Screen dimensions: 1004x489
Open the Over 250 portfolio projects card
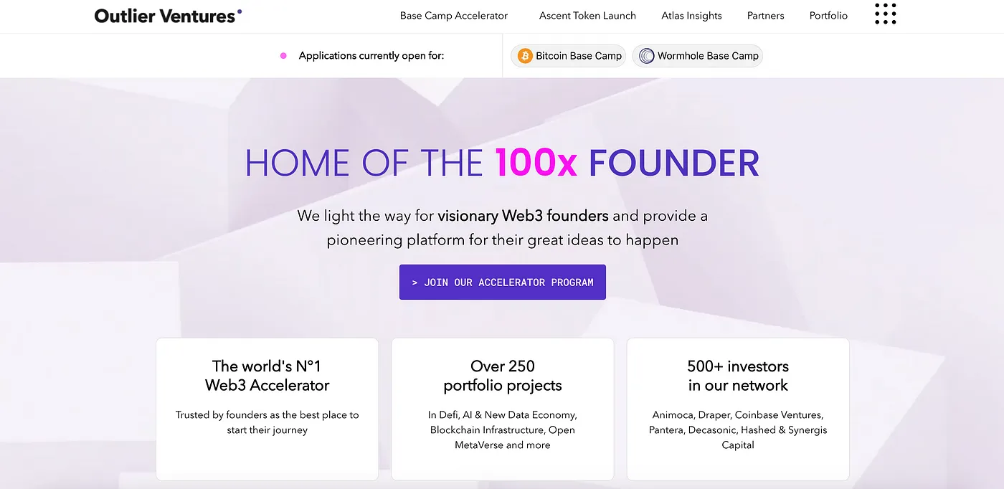[x=502, y=409]
